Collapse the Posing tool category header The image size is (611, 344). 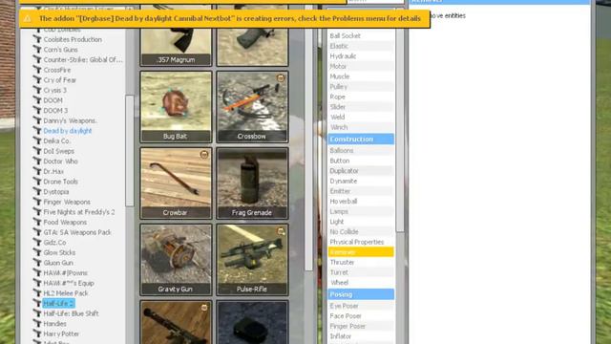361,294
